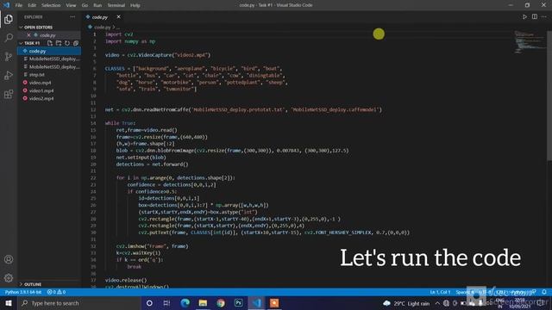552x310 pixels.
Task: Run the Python file with the play icon
Action: click(524, 16)
